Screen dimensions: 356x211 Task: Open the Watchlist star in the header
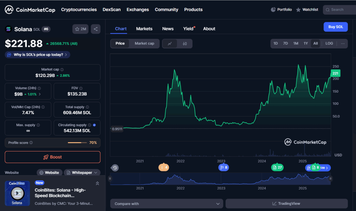click(298, 10)
